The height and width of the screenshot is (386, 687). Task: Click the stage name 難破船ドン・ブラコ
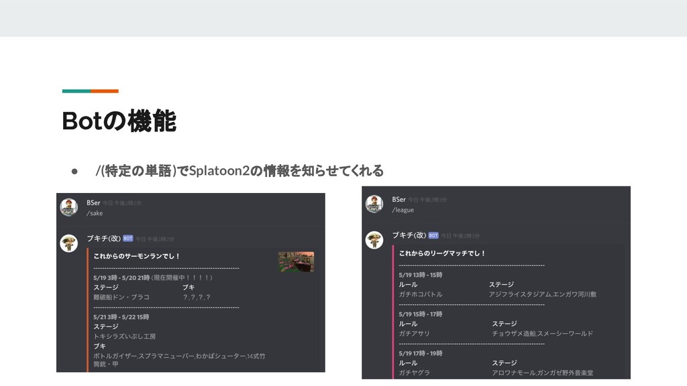[x=121, y=297]
